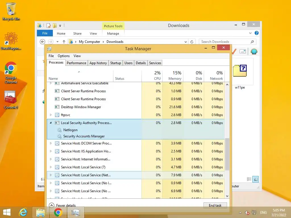Open the Explorer Share ribbon tab

click(77, 33)
